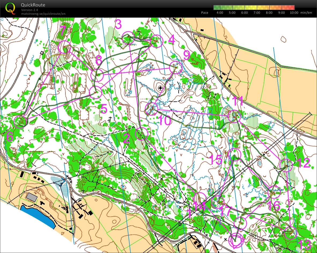Pick the green 4:00 pace color
317x253 pixels.
coord(220,8)
